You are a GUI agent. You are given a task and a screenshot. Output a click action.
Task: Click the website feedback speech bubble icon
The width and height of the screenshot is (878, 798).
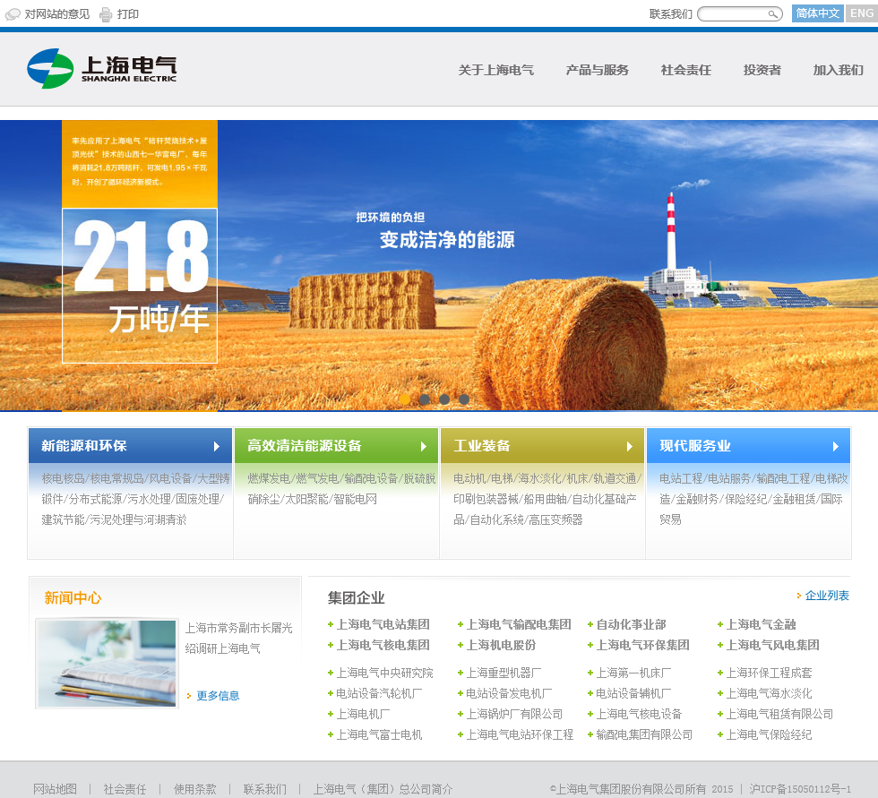[x=13, y=14]
